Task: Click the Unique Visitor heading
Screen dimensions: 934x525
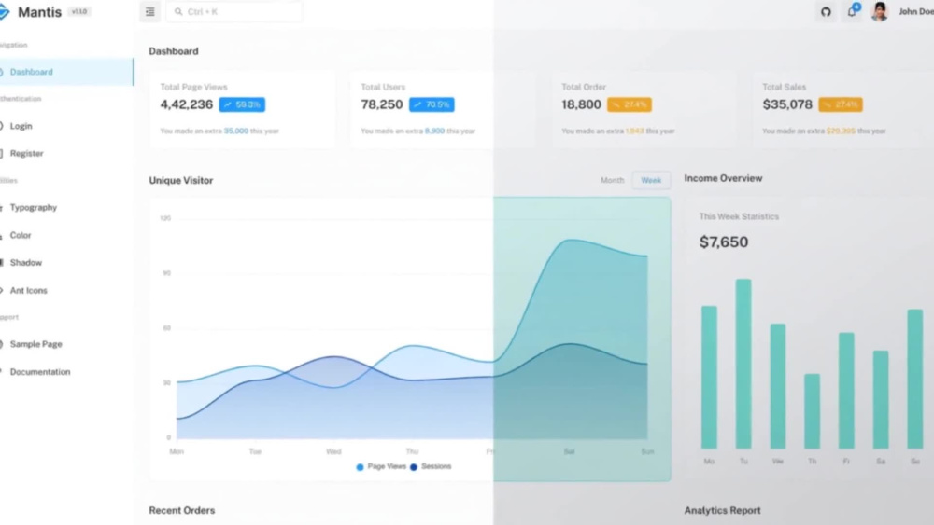Action: [x=181, y=180]
